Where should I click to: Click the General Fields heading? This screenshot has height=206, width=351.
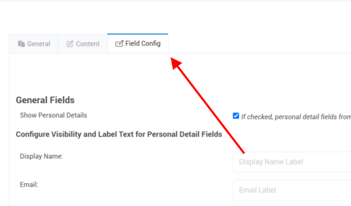pyautogui.click(x=45, y=100)
